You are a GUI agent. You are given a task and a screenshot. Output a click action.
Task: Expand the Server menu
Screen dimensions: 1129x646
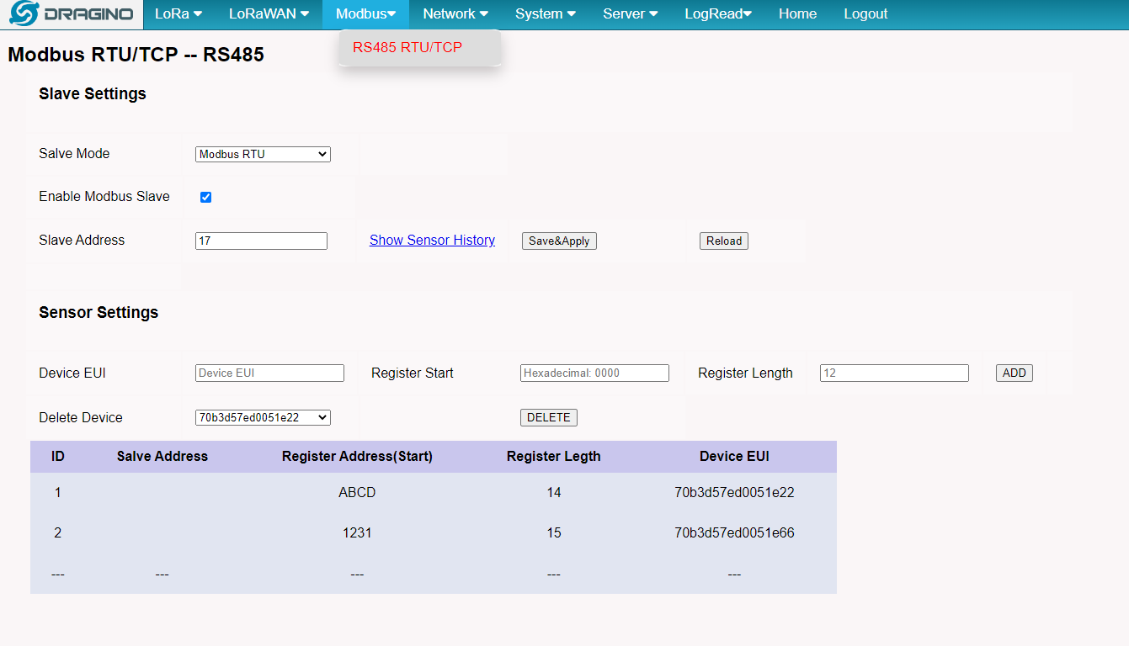tap(631, 14)
